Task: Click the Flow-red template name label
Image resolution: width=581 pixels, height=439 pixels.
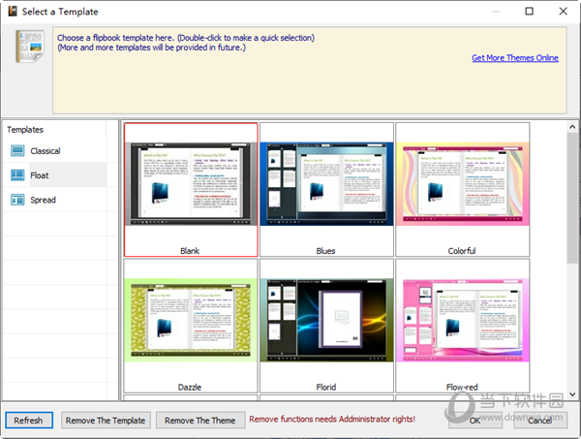Action: (x=462, y=388)
